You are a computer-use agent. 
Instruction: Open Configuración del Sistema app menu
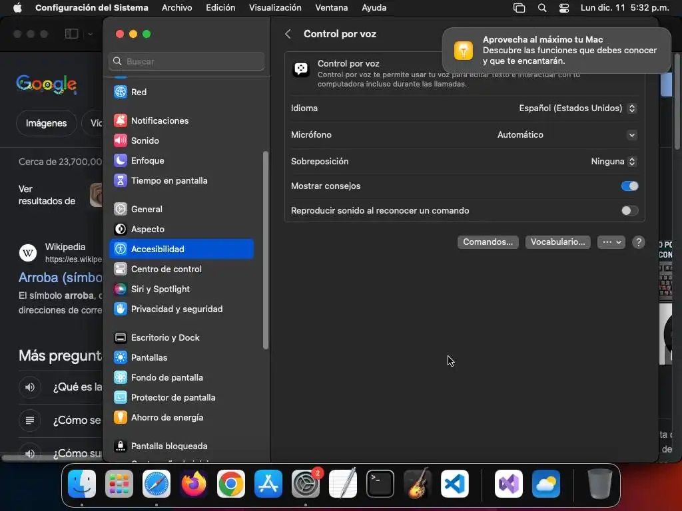pyautogui.click(x=91, y=7)
